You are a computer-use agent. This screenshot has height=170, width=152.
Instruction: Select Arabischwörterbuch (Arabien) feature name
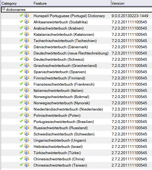tap(58, 28)
